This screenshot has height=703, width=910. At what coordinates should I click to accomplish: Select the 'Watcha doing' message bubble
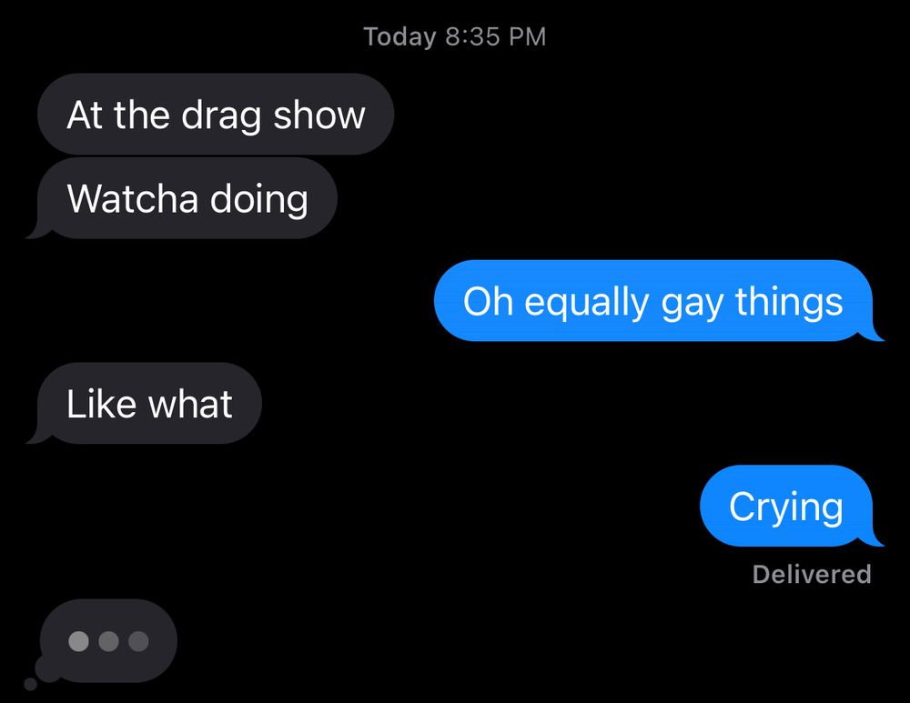187,198
